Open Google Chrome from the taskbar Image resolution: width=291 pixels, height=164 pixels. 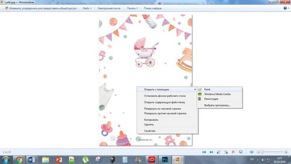coord(19,160)
